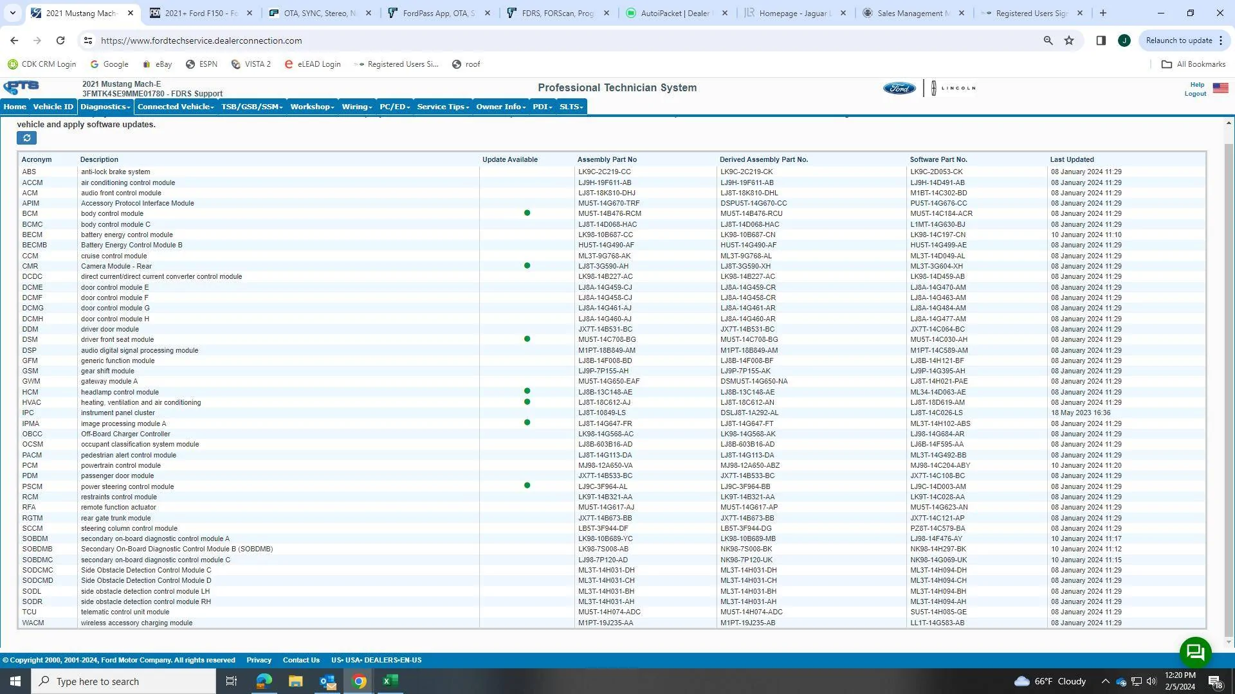Screen dimensions: 1235x694
Task: Open the eLEAD Login bookmark
Action: 313,64
